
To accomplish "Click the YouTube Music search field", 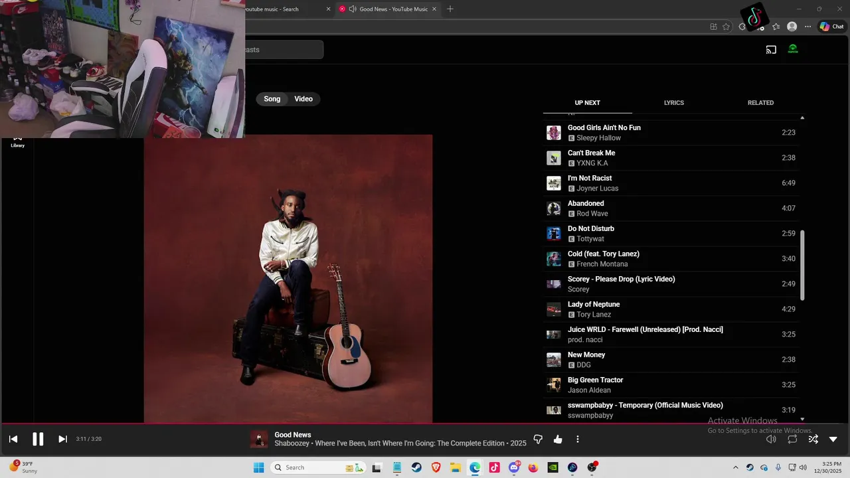I will click(x=284, y=50).
